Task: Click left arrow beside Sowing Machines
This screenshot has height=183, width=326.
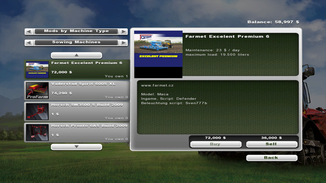Action: coord(29,43)
